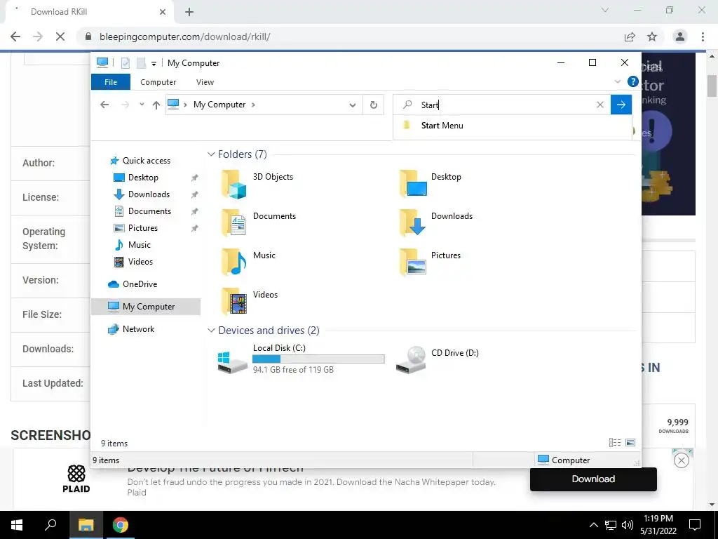Open the volume control in tray

point(628,525)
